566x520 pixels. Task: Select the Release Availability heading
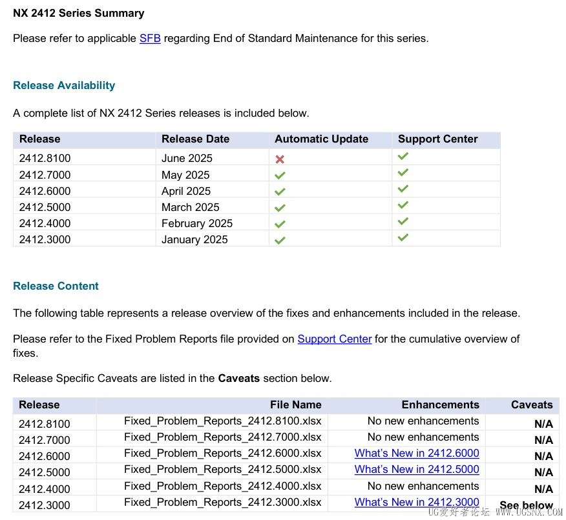pyautogui.click(x=64, y=85)
